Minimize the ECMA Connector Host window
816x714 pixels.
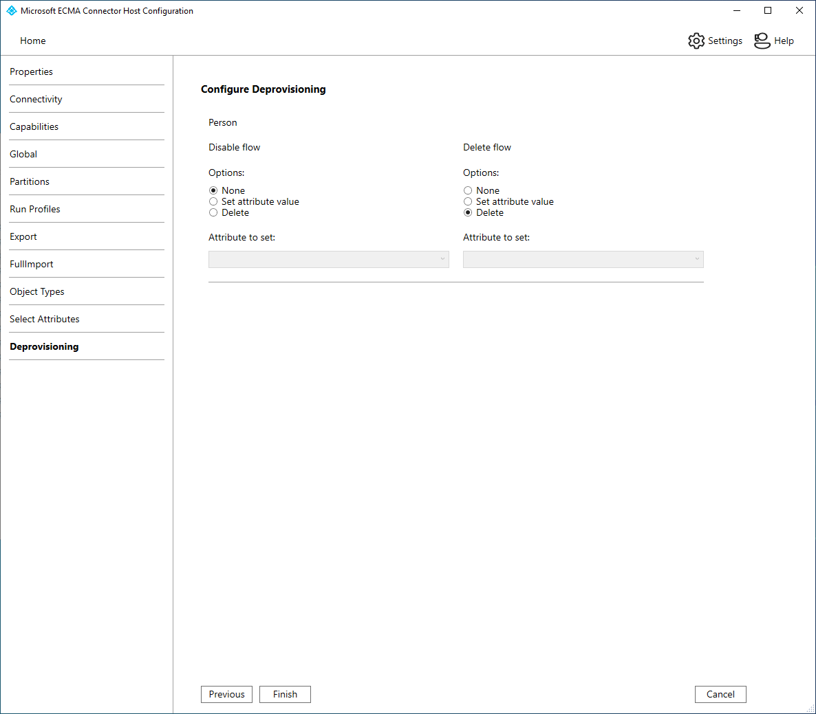(x=737, y=10)
